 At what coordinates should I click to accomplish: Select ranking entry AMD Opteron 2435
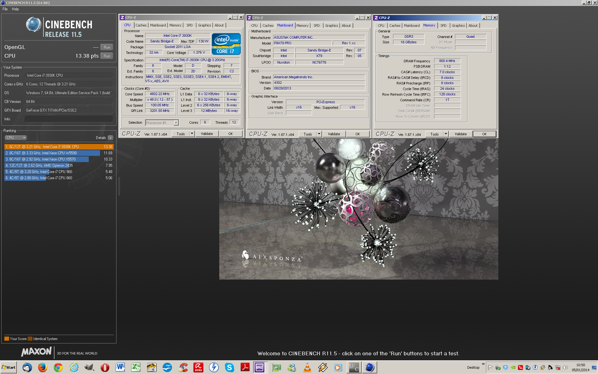coord(59,165)
